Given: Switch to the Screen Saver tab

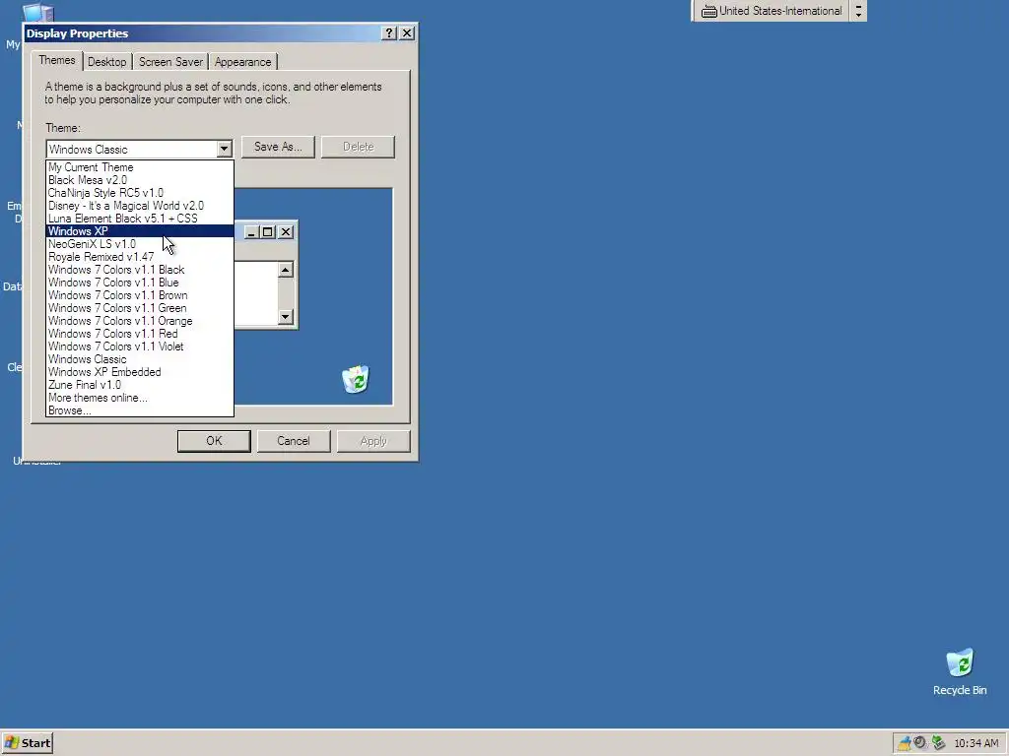Looking at the screenshot, I should [170, 62].
